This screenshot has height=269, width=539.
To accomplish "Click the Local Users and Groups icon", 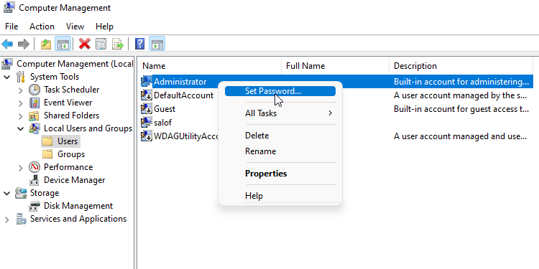I will (34, 128).
